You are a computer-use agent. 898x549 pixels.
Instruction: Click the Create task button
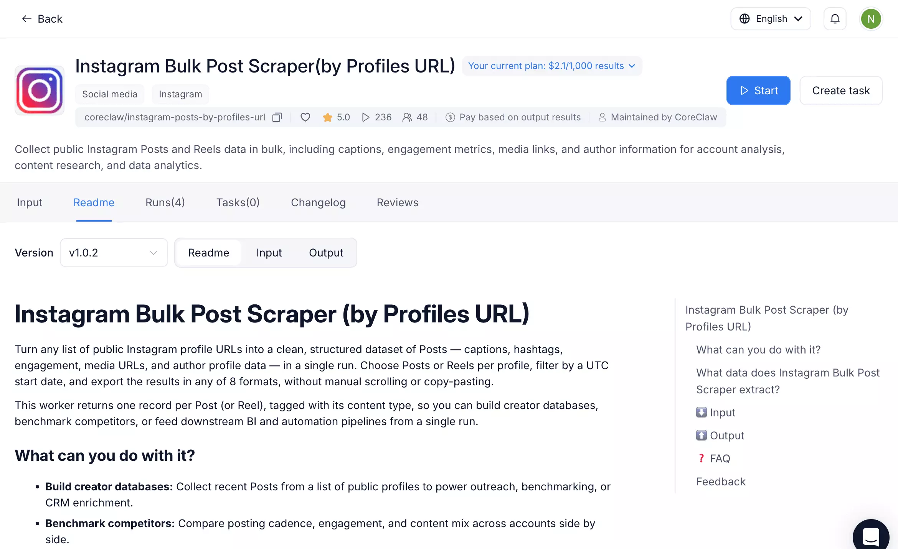pyautogui.click(x=841, y=90)
